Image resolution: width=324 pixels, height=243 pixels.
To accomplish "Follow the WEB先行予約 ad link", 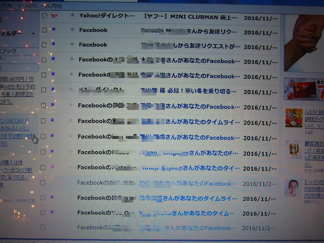I will (18, 87).
